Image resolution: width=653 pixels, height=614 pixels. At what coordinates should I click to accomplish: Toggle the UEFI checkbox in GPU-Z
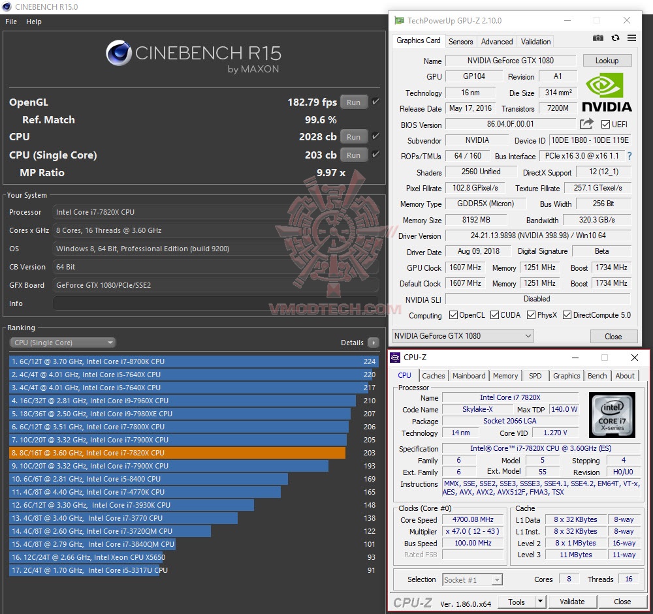pos(605,125)
